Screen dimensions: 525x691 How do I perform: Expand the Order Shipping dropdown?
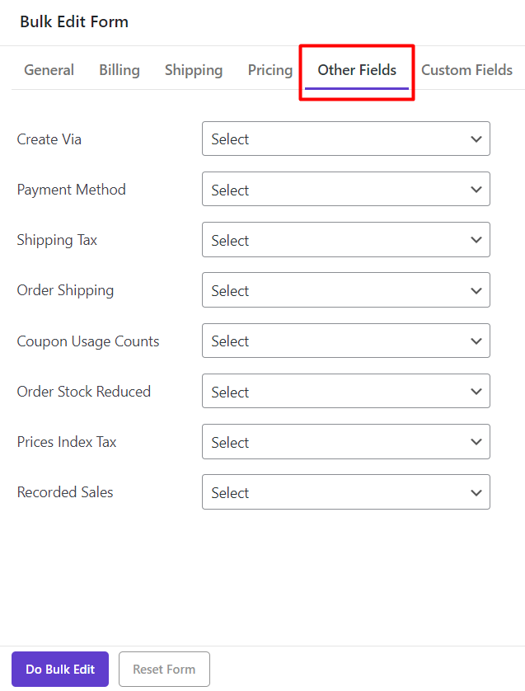[345, 290]
